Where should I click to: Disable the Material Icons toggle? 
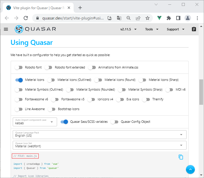(x=19, y=80)
